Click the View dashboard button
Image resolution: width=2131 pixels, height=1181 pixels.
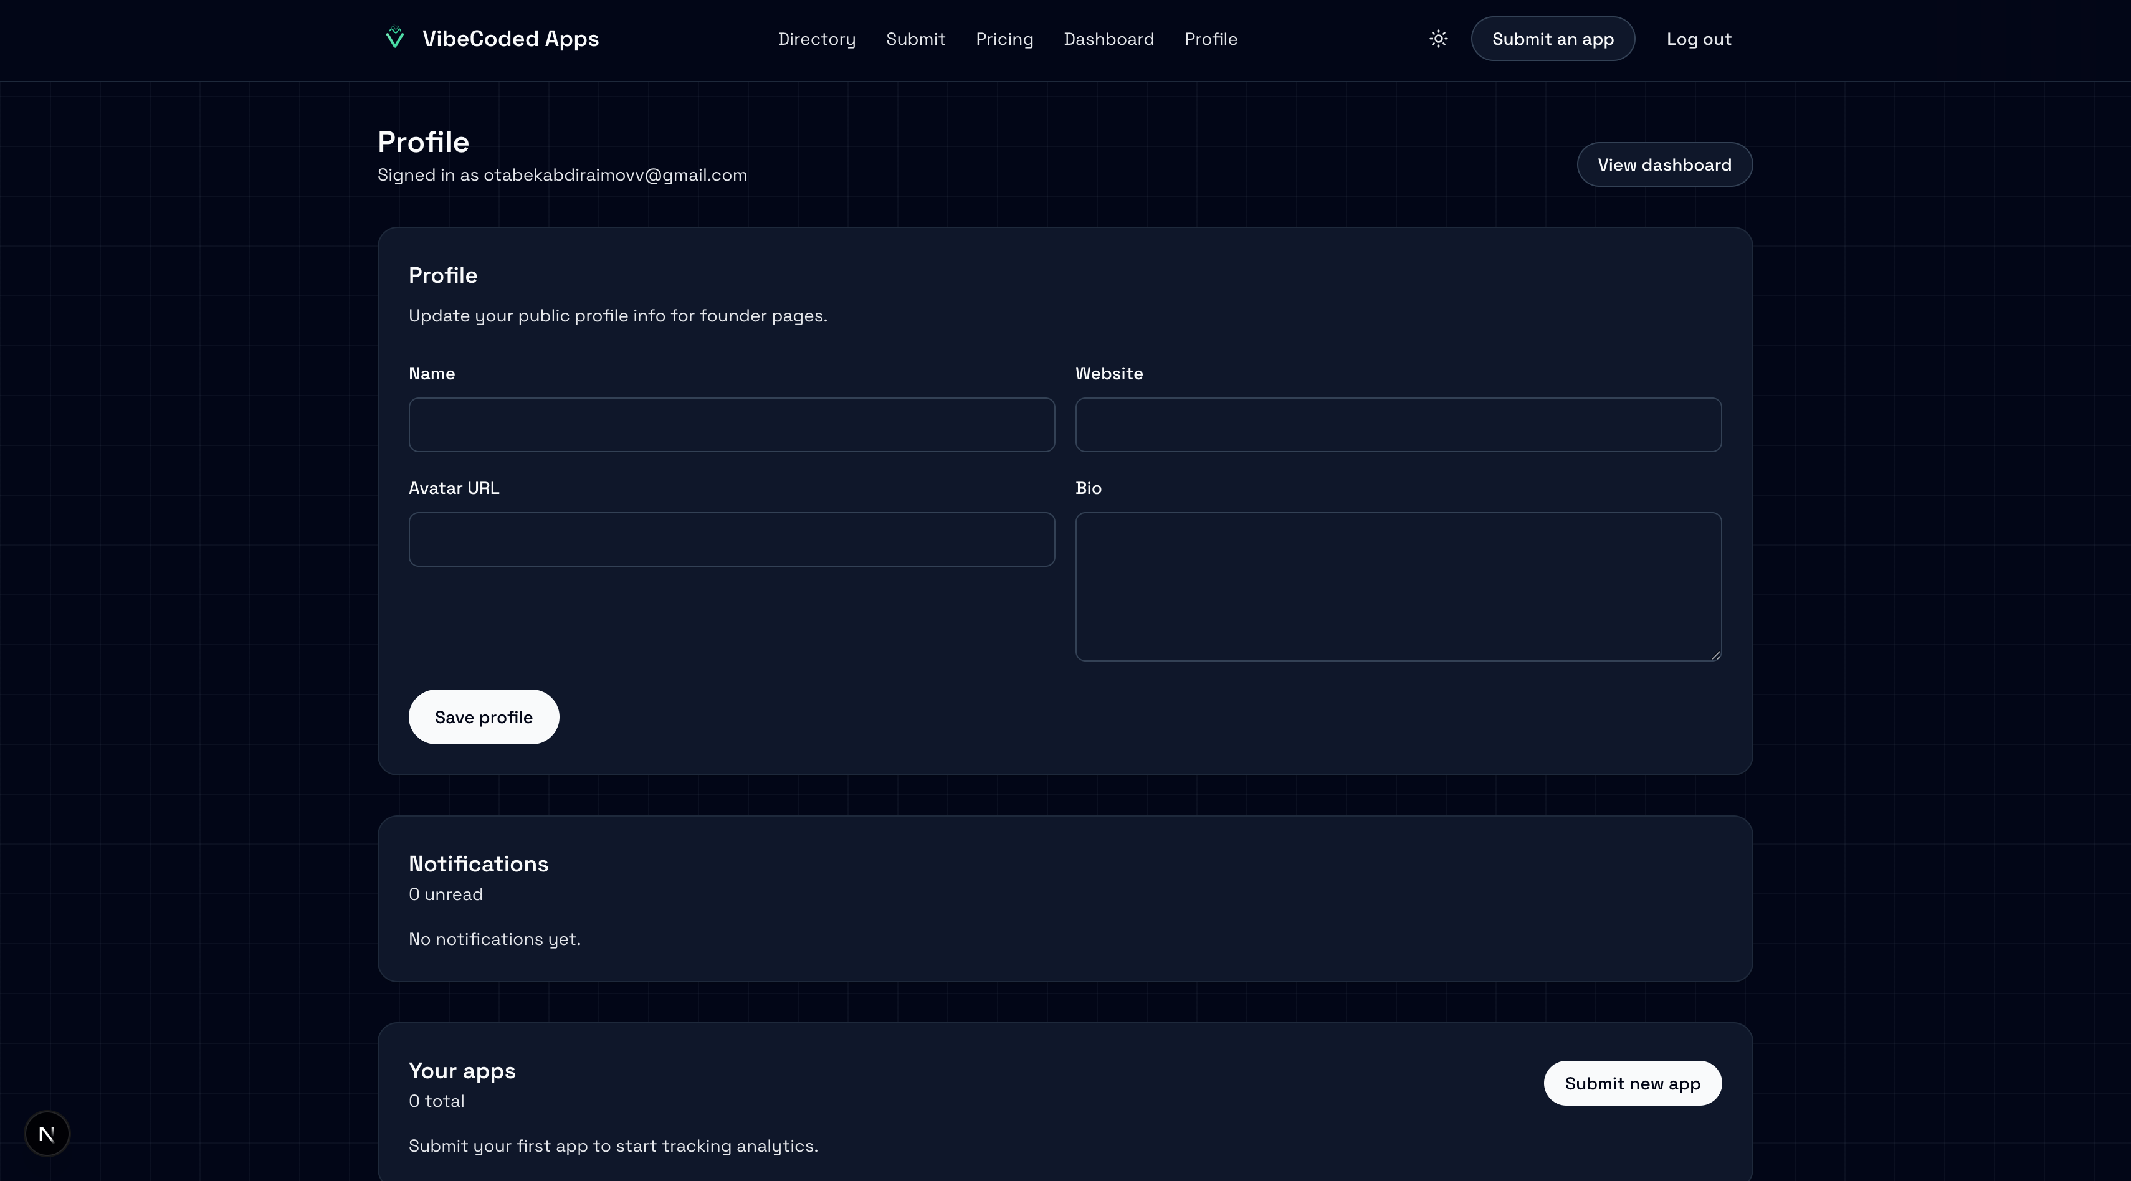pyautogui.click(x=1664, y=164)
